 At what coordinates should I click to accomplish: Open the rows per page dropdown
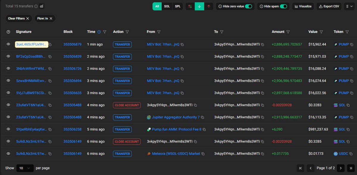coord(25,168)
